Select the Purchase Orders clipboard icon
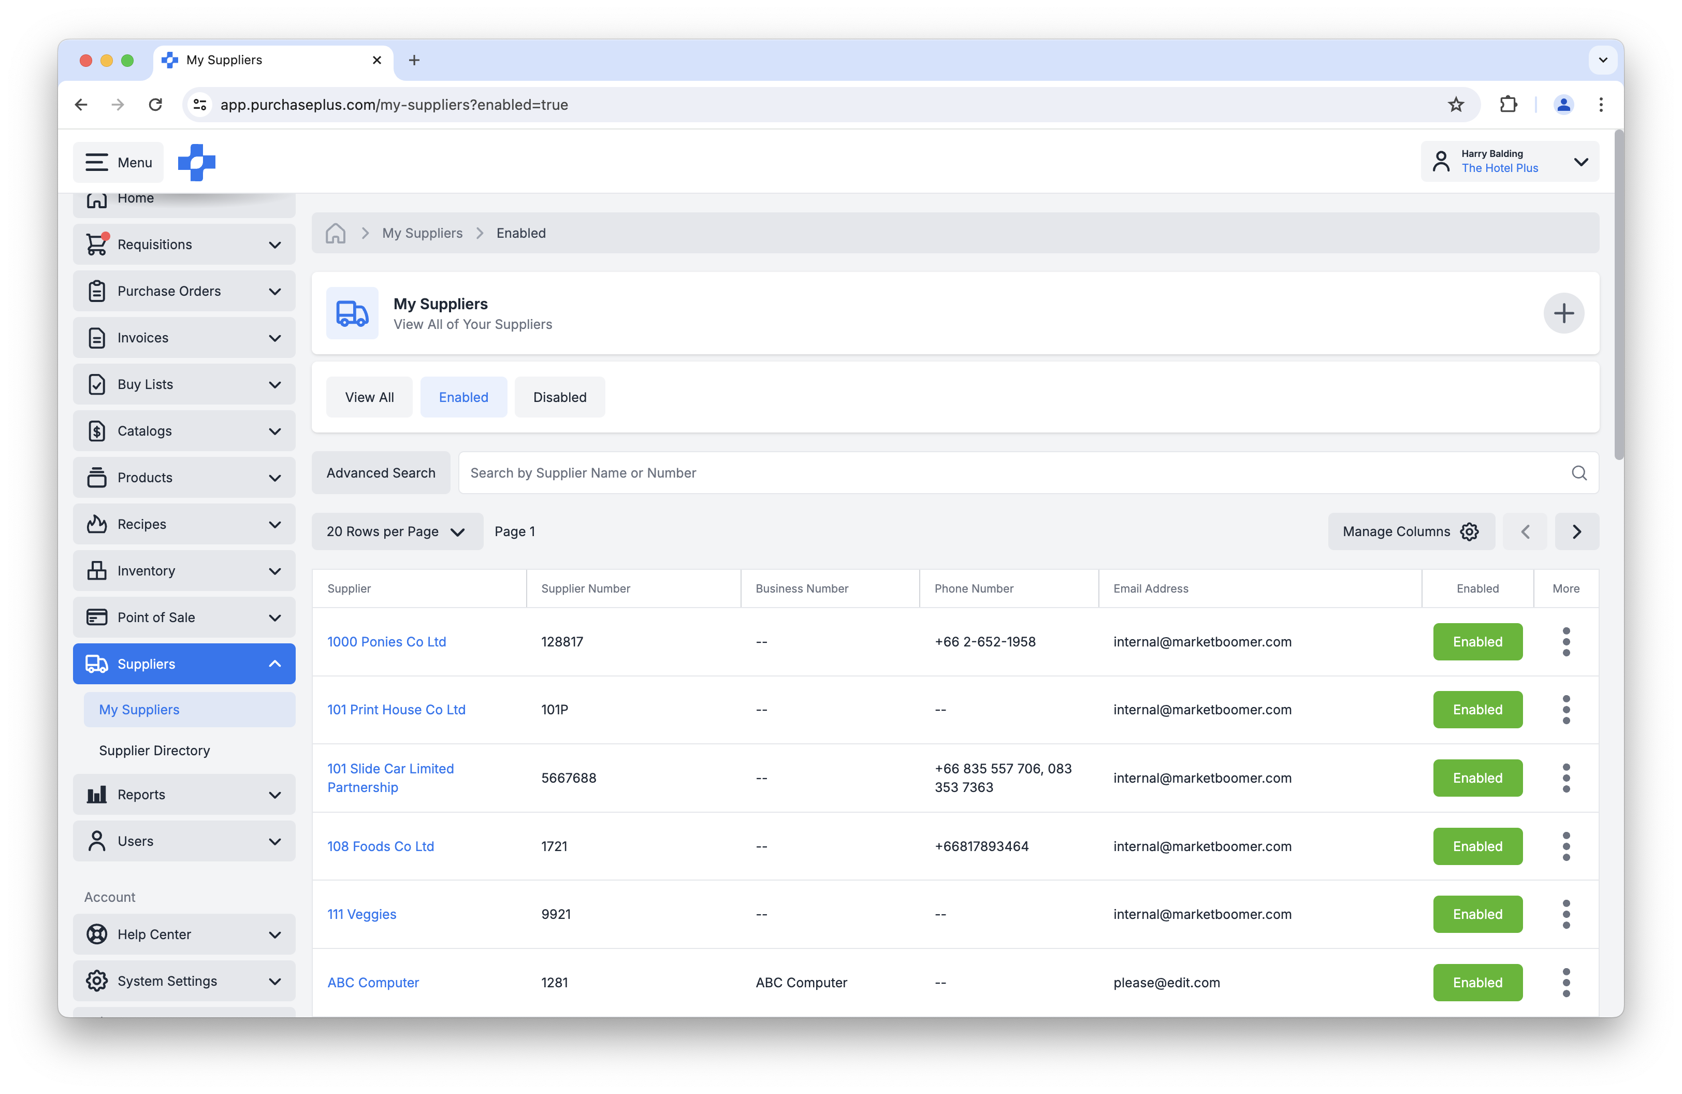Image resolution: width=1682 pixels, height=1094 pixels. [x=97, y=291]
